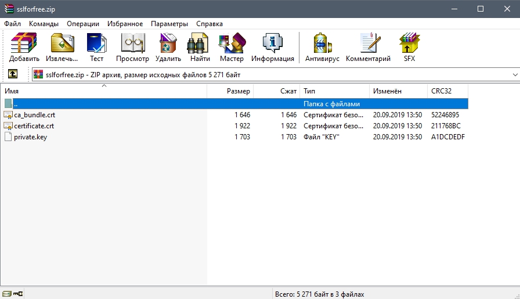Click the Удалить (Delete) toolbar icon
Screen dimensions: 520x299
[168, 48]
